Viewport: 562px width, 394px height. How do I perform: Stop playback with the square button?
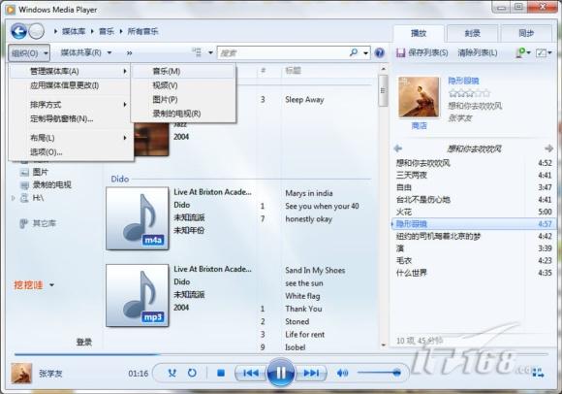[221, 374]
